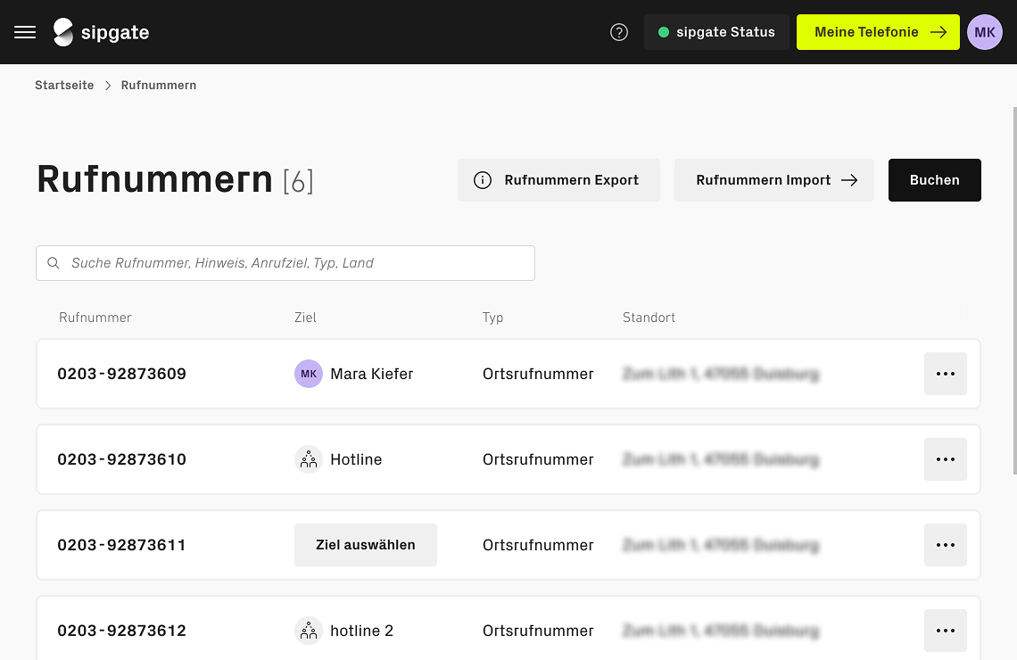Open the help question mark icon

[619, 32]
